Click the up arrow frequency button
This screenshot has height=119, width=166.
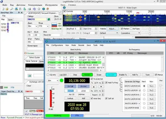coord(94,87)
